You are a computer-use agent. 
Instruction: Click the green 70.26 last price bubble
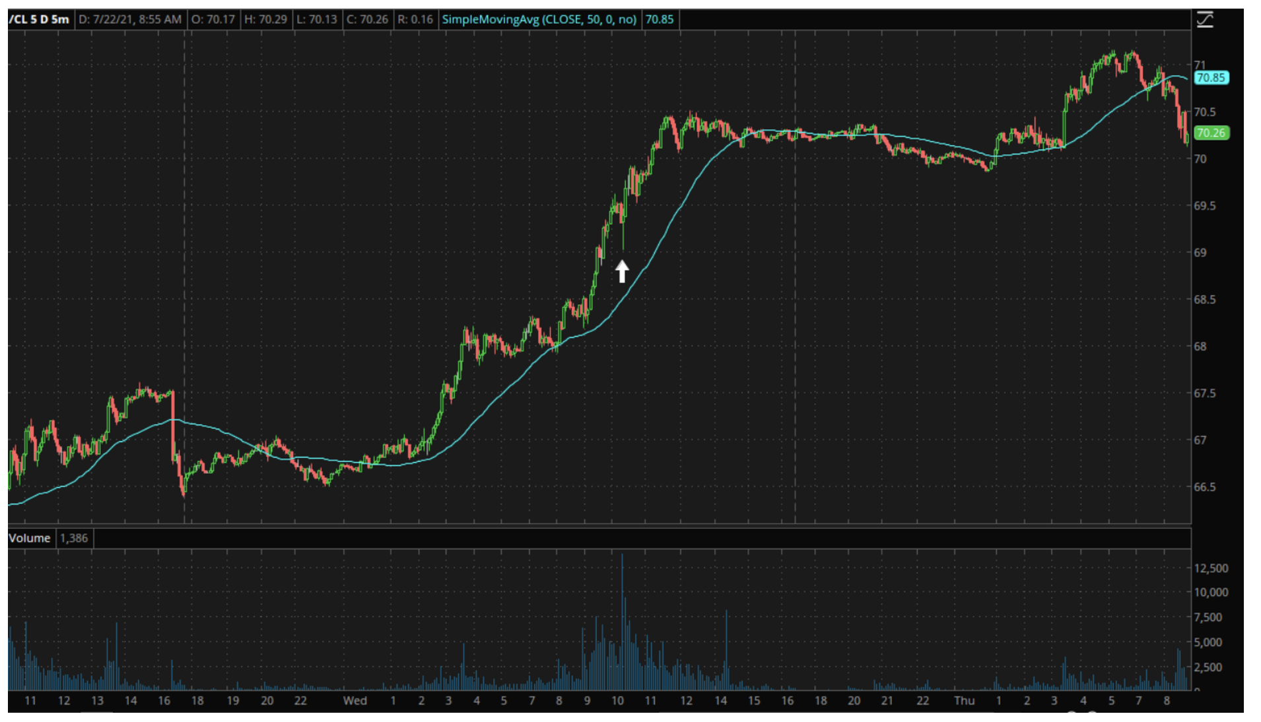pos(1211,133)
